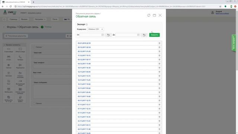Delete the 03.11.2017 11:43 entry
Viewport: 238px width, 134px height.
click(160, 121)
